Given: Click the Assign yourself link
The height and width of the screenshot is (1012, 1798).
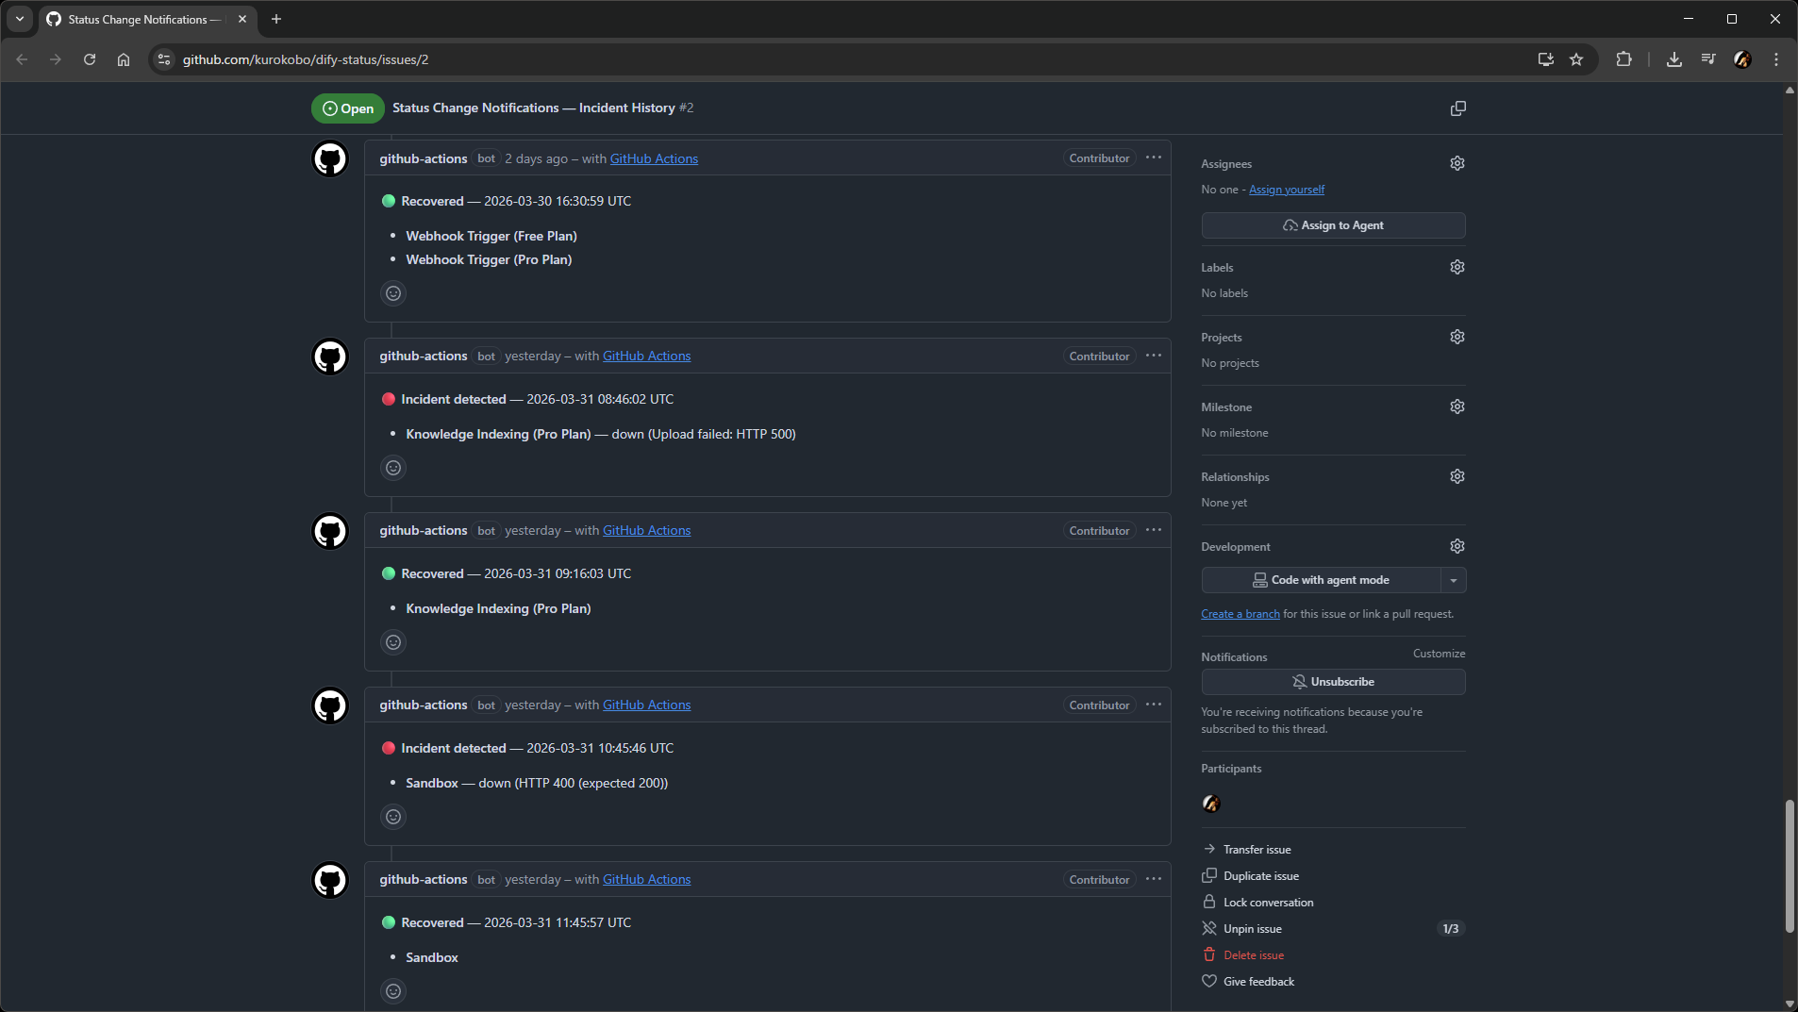Looking at the screenshot, I should (1286, 190).
